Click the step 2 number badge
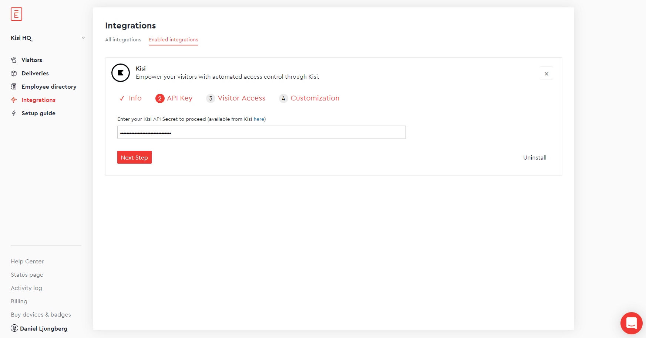This screenshot has width=646, height=338. point(160,98)
